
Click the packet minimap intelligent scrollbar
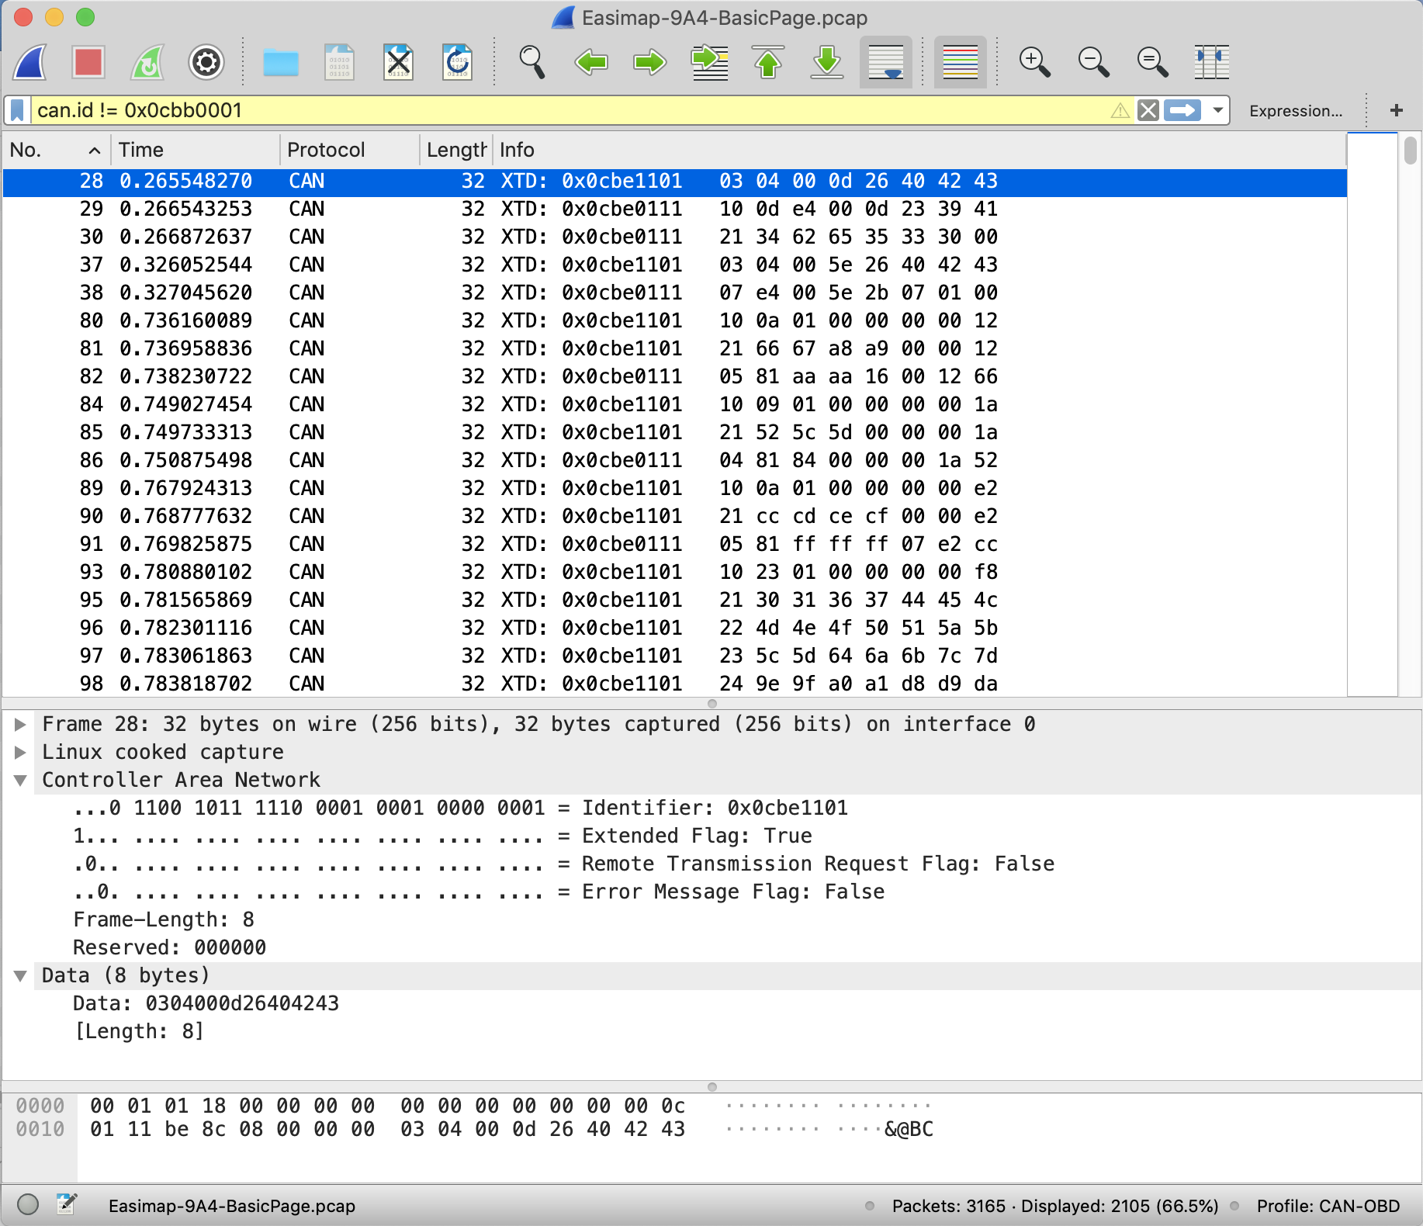[1373, 415]
